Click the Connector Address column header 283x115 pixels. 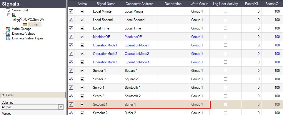[x=139, y=4]
